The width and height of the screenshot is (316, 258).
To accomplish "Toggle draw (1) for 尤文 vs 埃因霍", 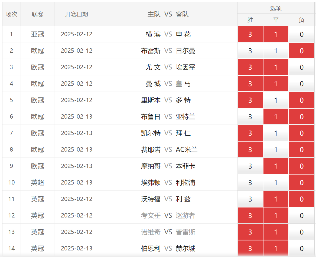I will pos(276,67).
